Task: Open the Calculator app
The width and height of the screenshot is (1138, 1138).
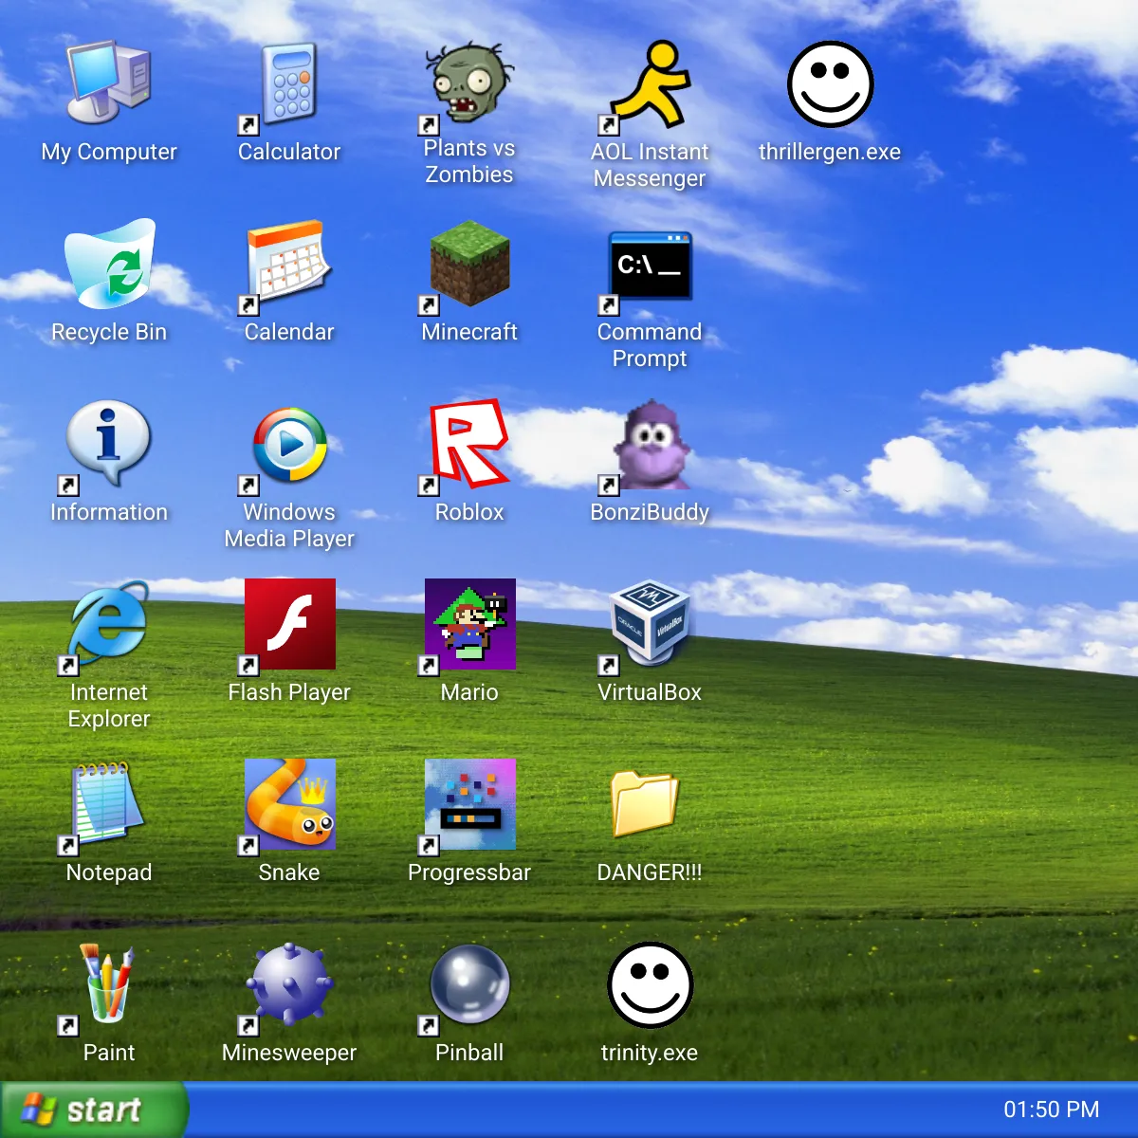Action: click(289, 85)
